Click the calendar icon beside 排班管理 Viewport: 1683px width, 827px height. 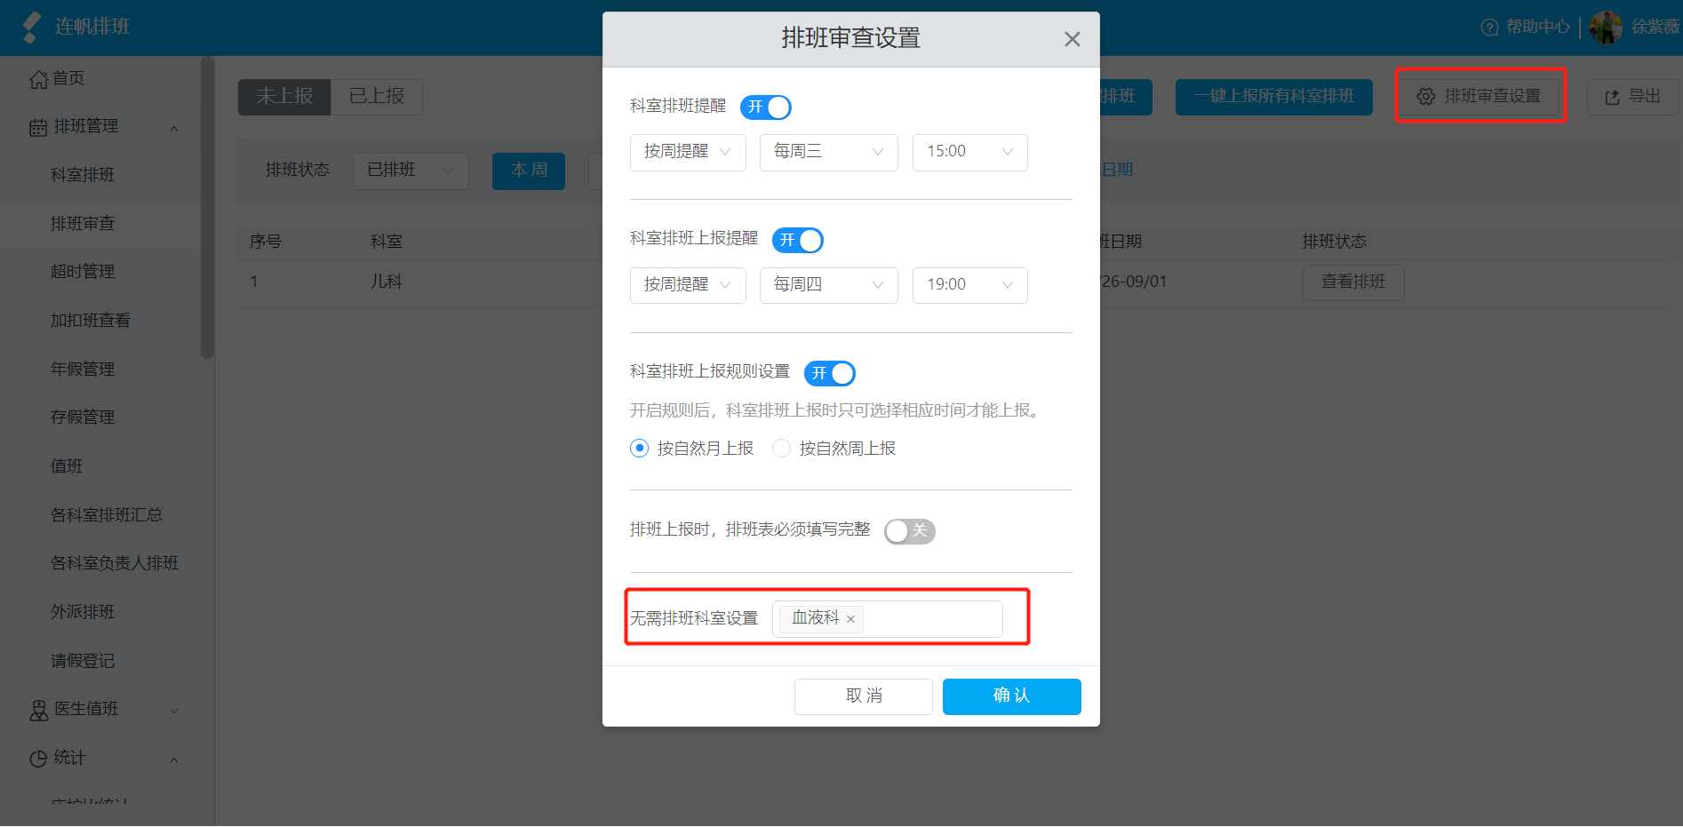38,128
